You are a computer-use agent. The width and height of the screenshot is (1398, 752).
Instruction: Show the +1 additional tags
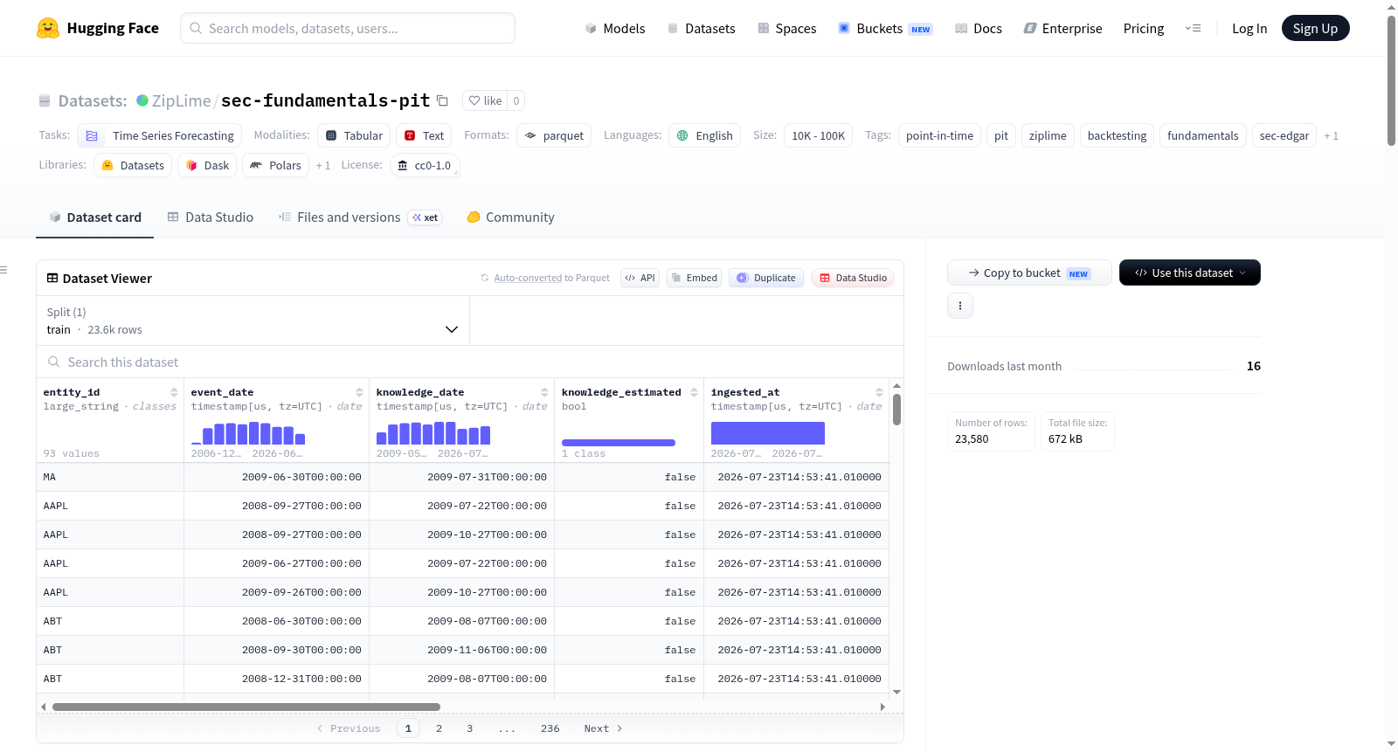[1331, 136]
